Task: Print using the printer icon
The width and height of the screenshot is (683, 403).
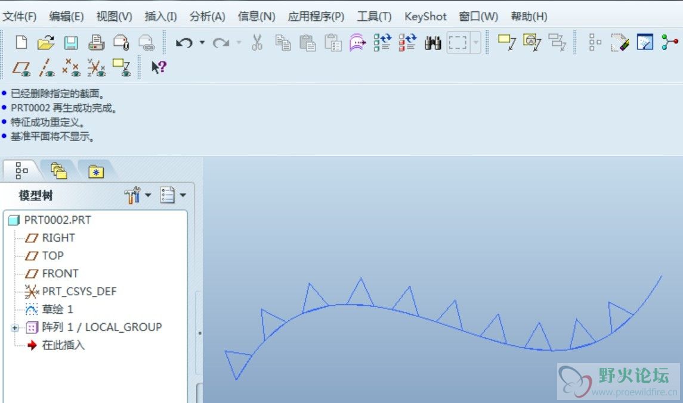Action: click(96, 43)
